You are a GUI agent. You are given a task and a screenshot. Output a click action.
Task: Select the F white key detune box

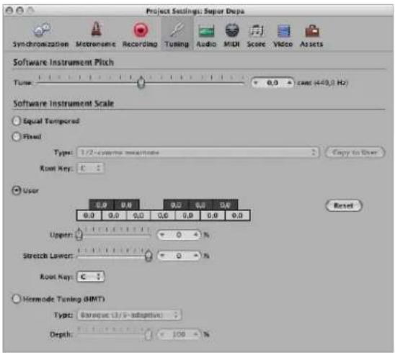point(163,215)
